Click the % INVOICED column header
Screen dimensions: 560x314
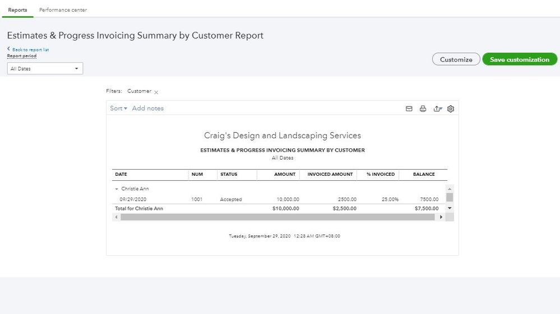tap(381, 174)
